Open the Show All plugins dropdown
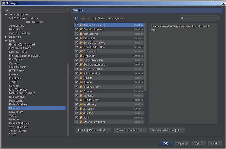 tap(116, 18)
